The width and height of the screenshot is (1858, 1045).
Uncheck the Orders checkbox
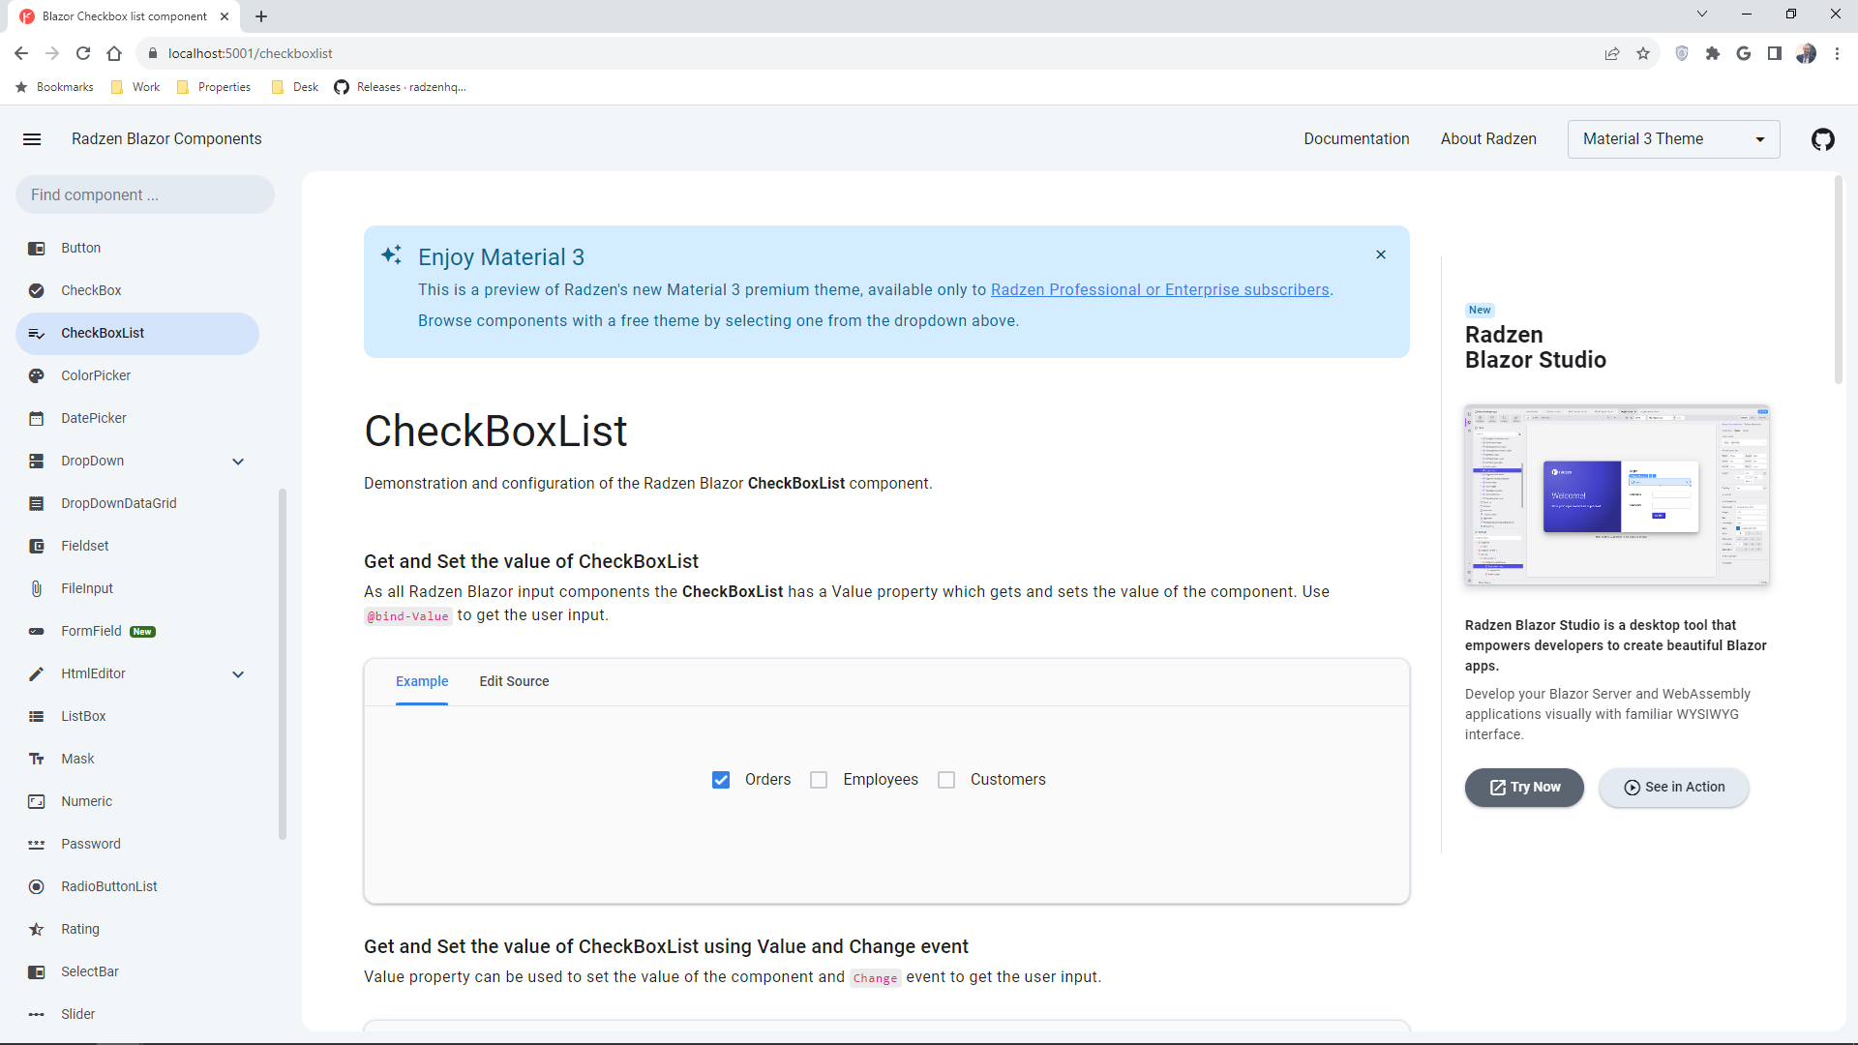pos(721,780)
